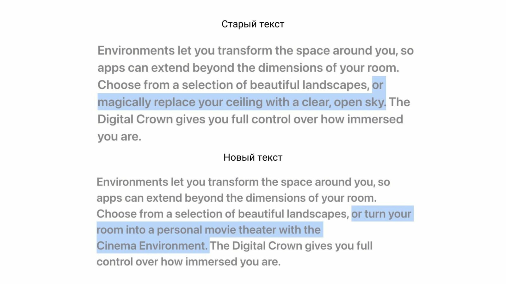Click highlighted "or turn your" text
The image size is (506, 284).
[x=381, y=214]
